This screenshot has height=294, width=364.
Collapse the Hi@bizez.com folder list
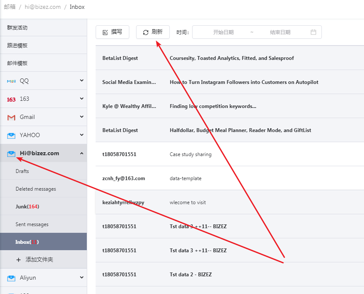82,153
